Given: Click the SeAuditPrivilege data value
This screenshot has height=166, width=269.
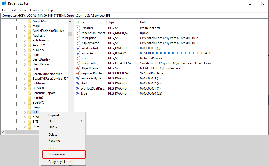Looking at the screenshot, I should coord(152,73).
